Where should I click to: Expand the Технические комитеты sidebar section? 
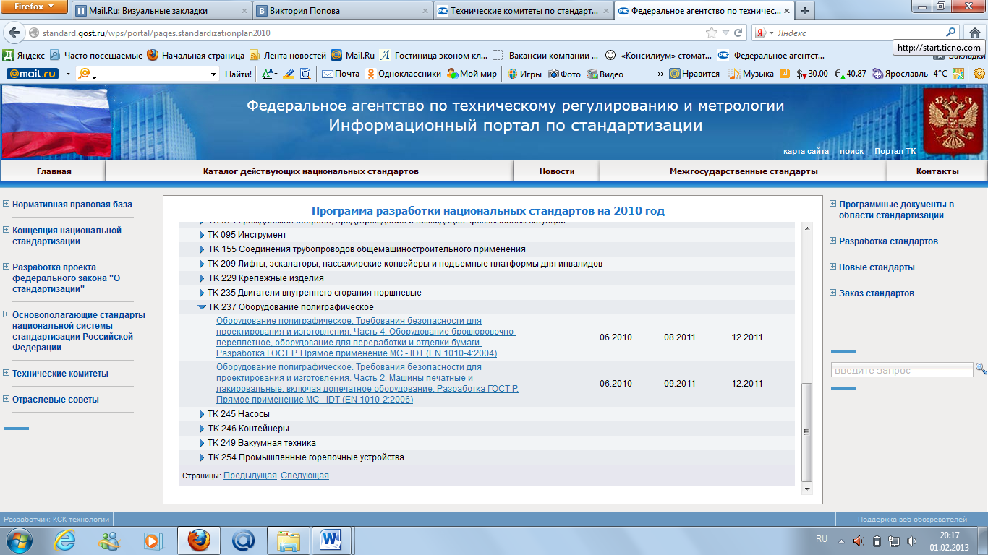coord(7,373)
